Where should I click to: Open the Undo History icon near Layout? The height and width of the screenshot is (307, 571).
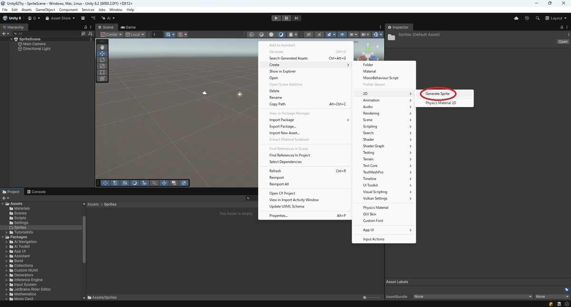click(x=527, y=18)
